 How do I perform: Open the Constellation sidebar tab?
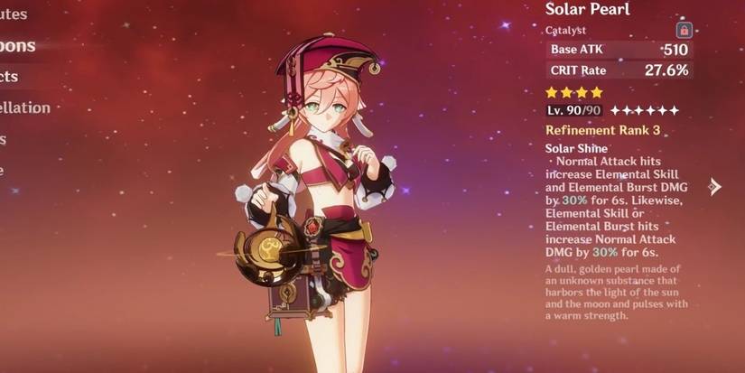click(24, 107)
